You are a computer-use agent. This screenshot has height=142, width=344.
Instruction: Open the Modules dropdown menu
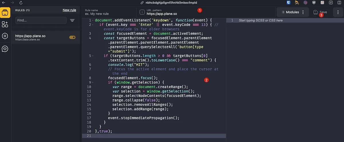pyautogui.click(x=293, y=12)
